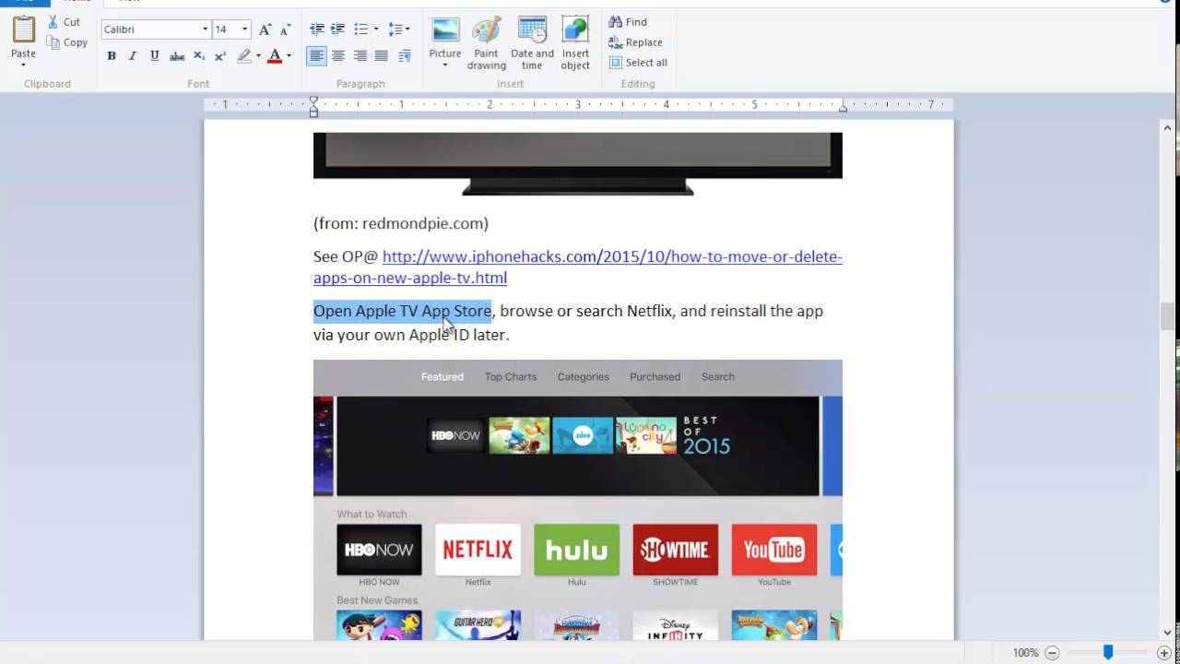Cut the selected text with scissors icon
1180x664 pixels.
pos(64,22)
